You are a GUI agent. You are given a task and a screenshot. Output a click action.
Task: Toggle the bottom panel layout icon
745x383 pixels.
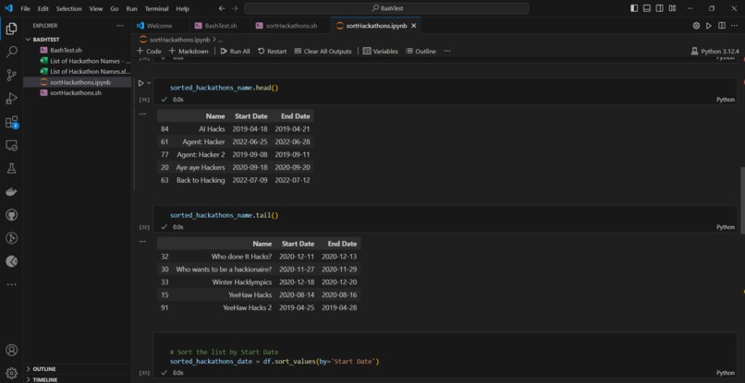pyautogui.click(x=647, y=8)
